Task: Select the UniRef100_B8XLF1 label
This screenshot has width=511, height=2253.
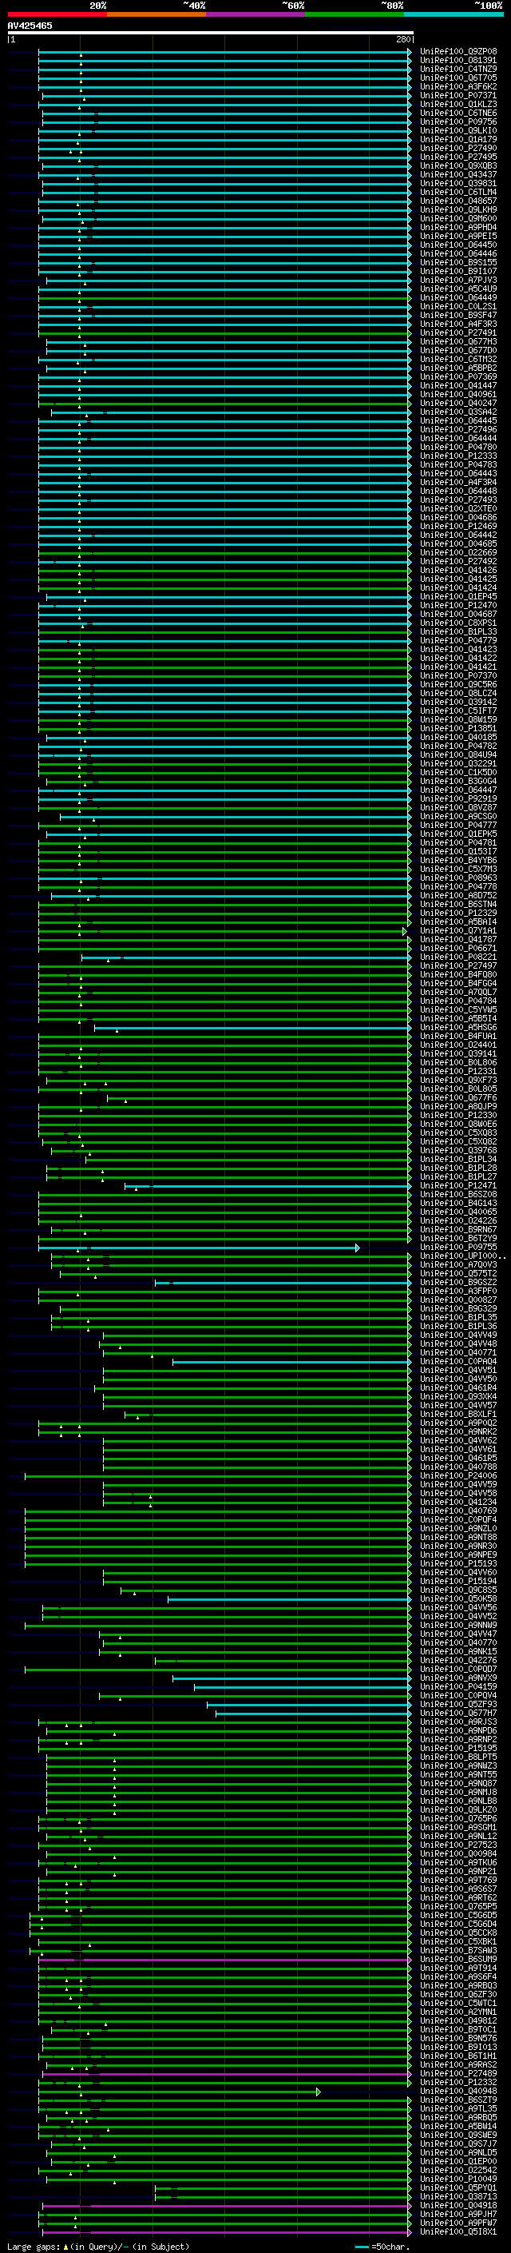Action: pyautogui.click(x=458, y=1415)
